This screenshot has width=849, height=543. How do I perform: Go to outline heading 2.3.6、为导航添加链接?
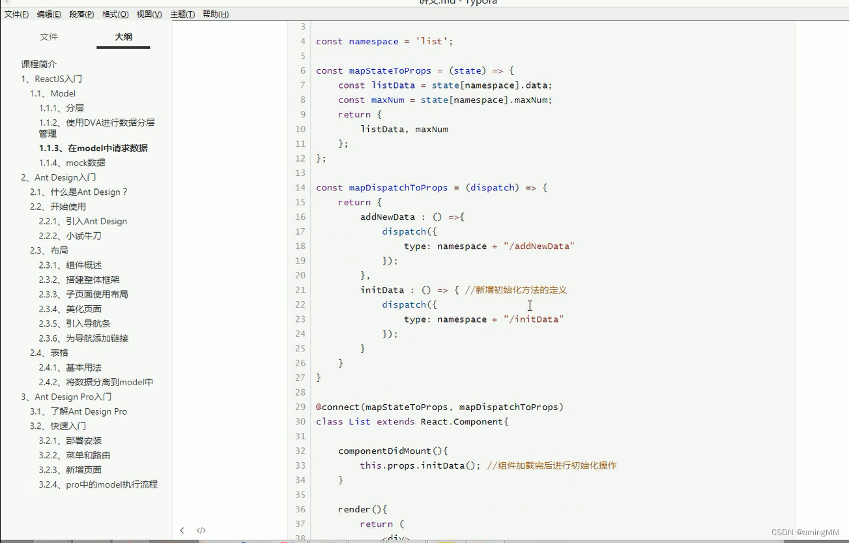tap(83, 338)
